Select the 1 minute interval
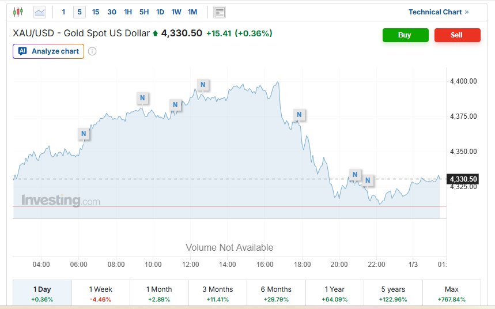 click(63, 12)
